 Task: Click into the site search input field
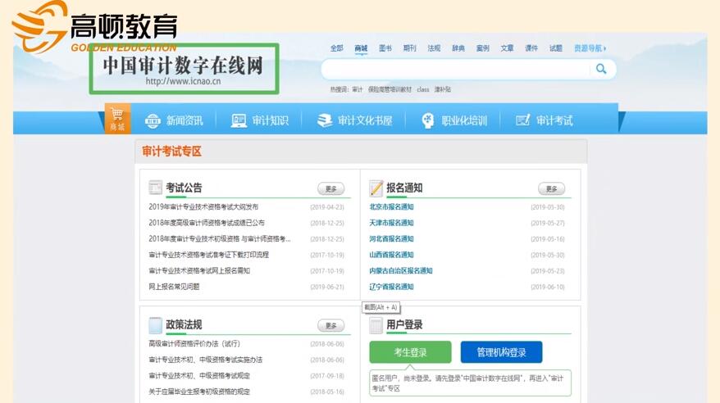pyautogui.click(x=457, y=70)
